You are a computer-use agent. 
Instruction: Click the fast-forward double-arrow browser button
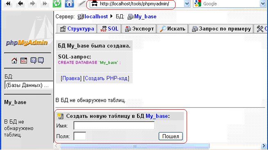coord(45,4)
